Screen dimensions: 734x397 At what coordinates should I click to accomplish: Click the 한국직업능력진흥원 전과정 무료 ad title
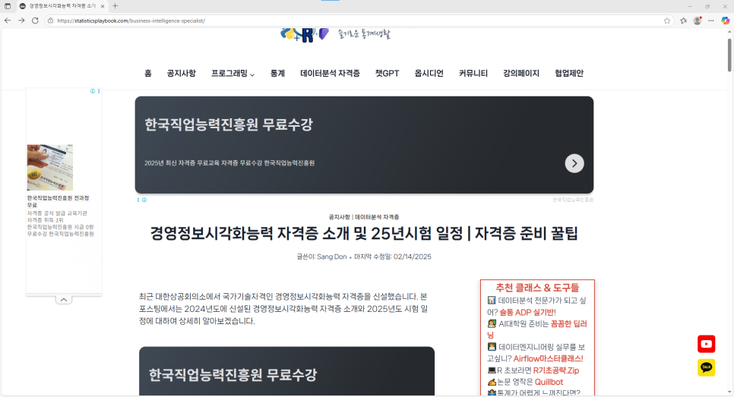[58, 202]
